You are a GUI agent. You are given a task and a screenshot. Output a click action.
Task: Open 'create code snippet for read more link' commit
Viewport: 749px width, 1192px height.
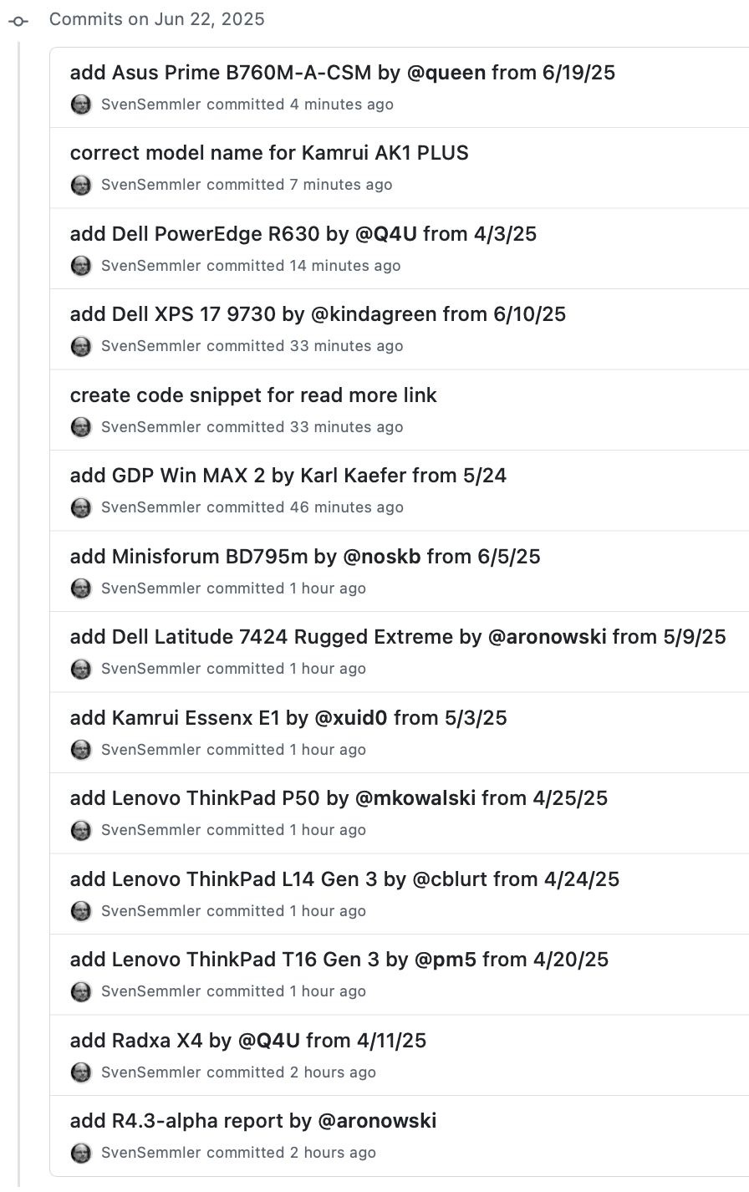coord(253,395)
